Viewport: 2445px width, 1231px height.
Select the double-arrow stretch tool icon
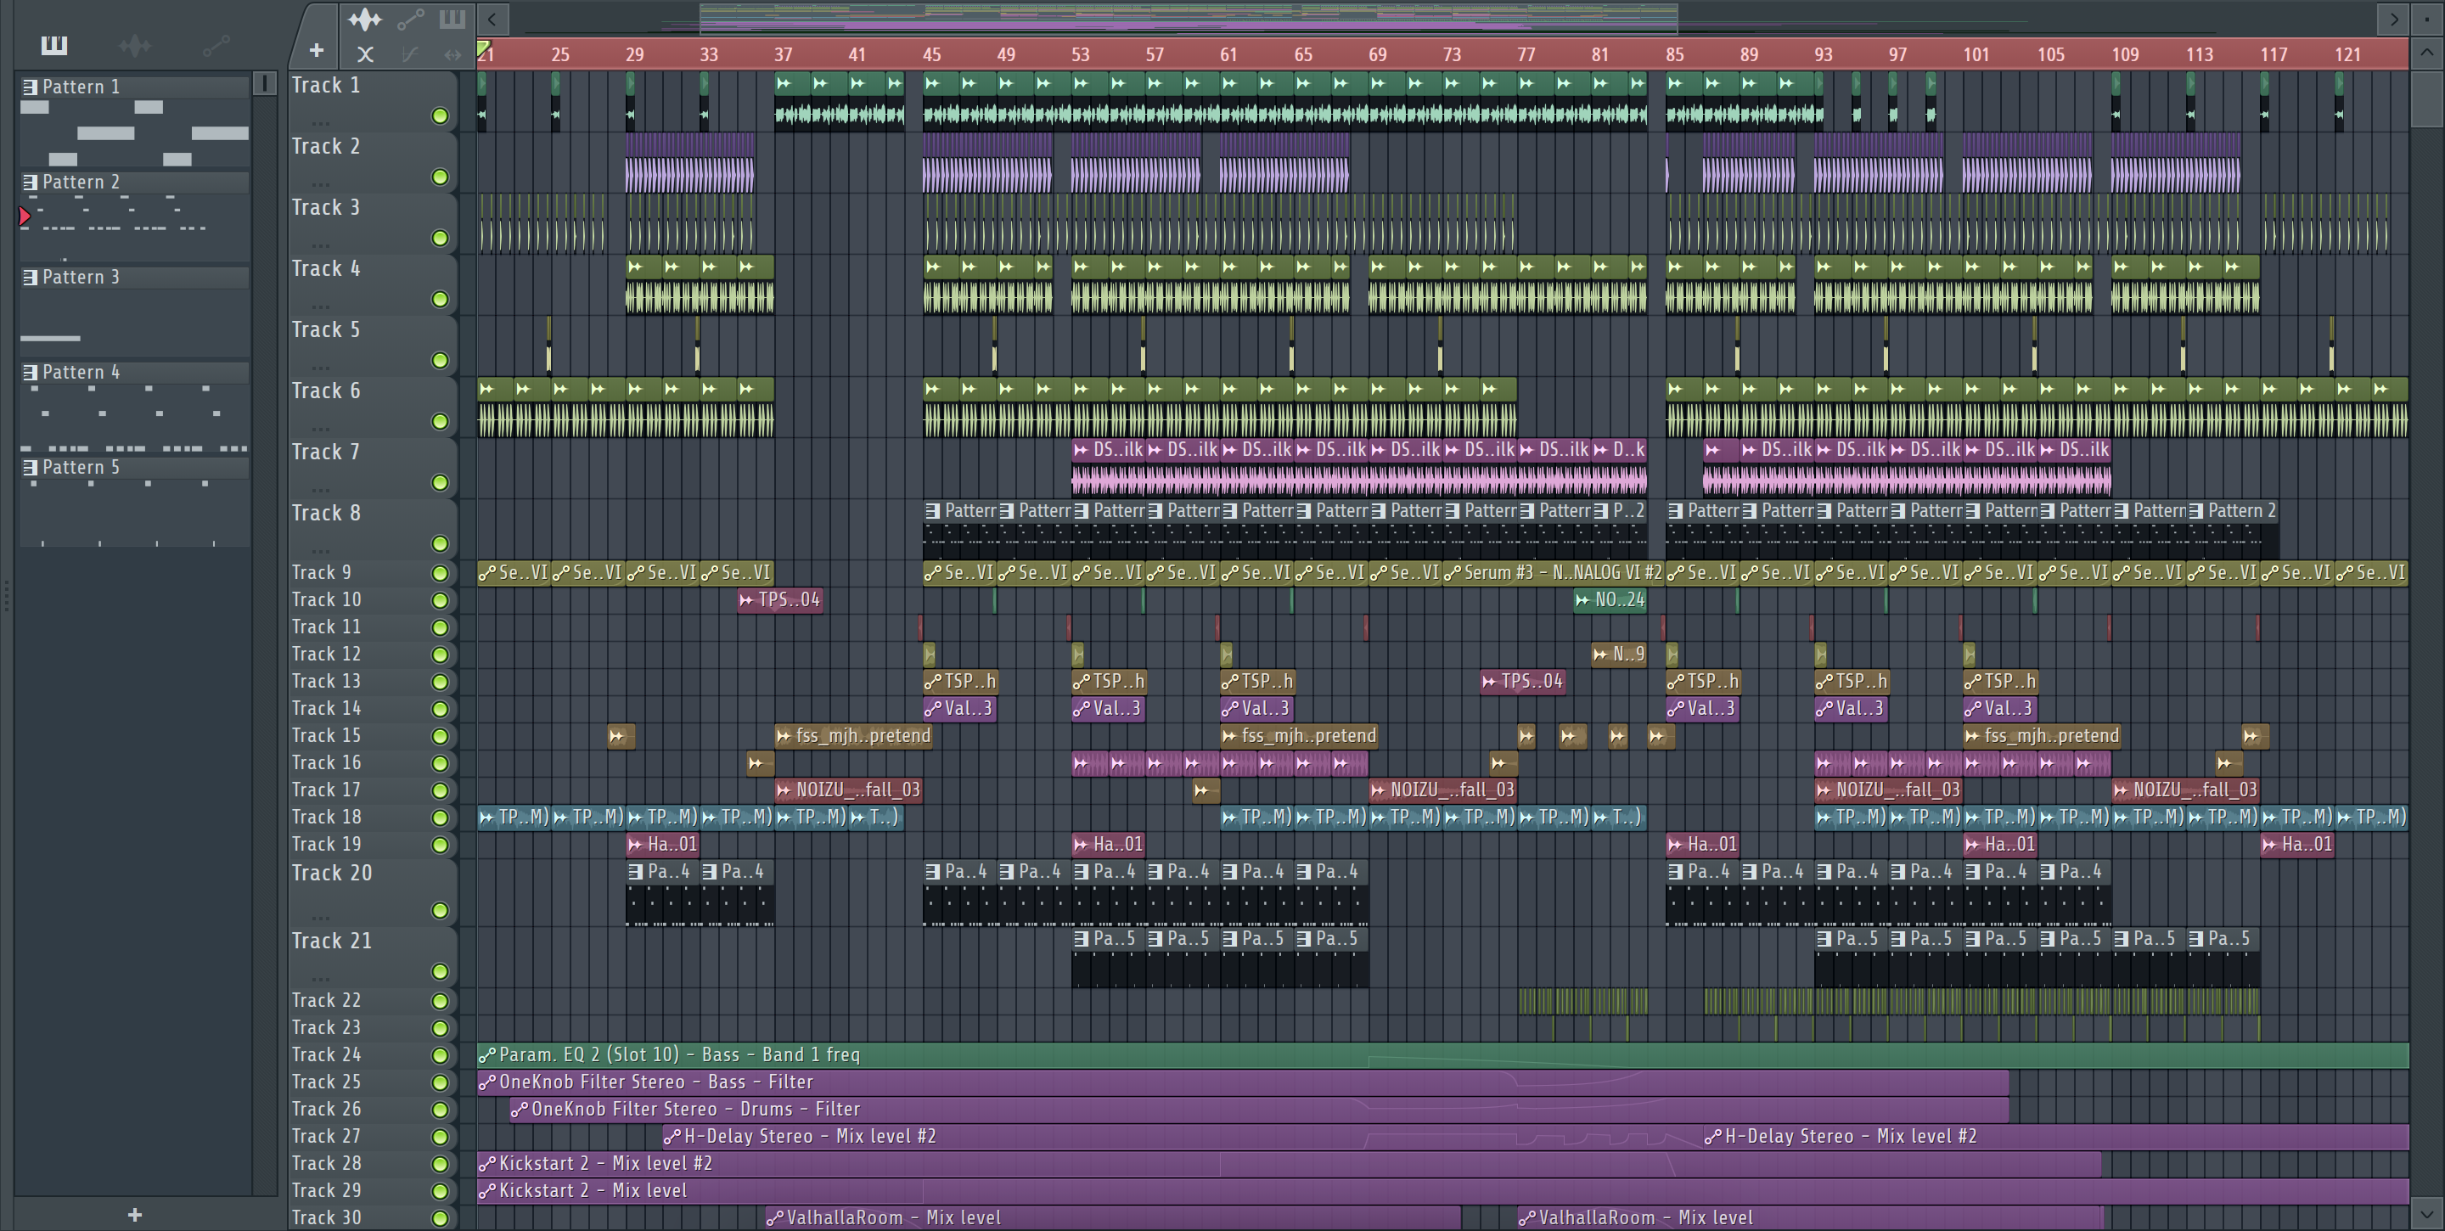pos(452,55)
